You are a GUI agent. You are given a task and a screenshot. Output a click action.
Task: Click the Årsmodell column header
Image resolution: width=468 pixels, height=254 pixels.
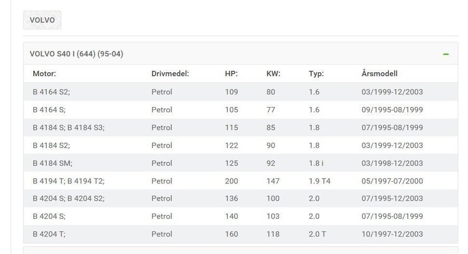click(379, 74)
